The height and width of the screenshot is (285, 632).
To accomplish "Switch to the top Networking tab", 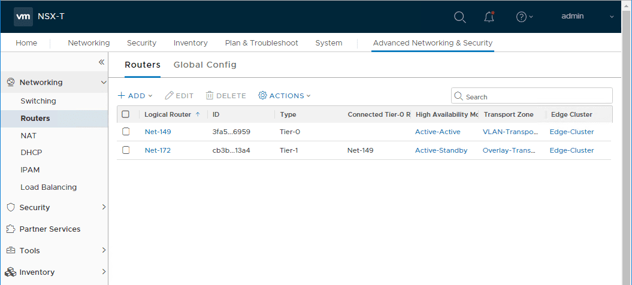I will tap(89, 43).
